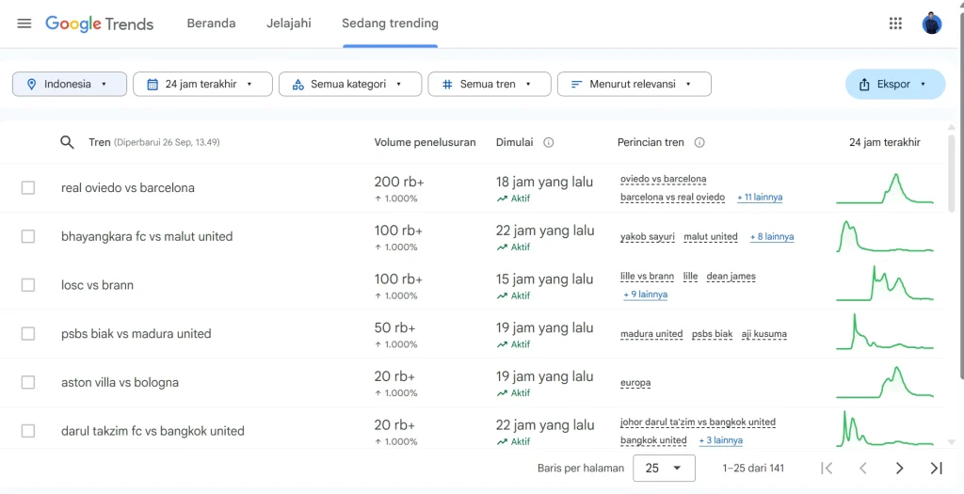Tick the aston villa vs bologna checkbox
The width and height of the screenshot is (964, 494).
(28, 382)
